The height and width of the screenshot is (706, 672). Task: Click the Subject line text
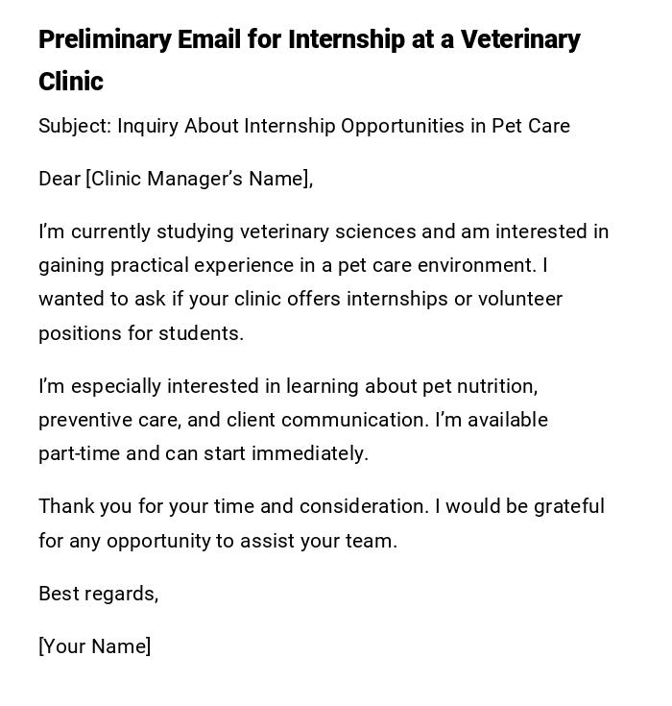[x=303, y=126]
